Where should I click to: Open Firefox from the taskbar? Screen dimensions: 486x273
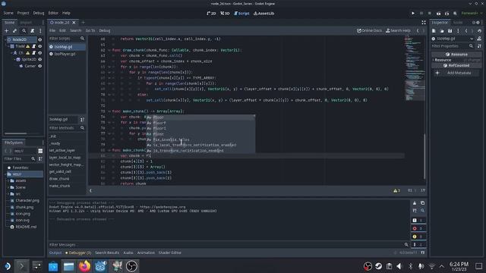coord(84,266)
